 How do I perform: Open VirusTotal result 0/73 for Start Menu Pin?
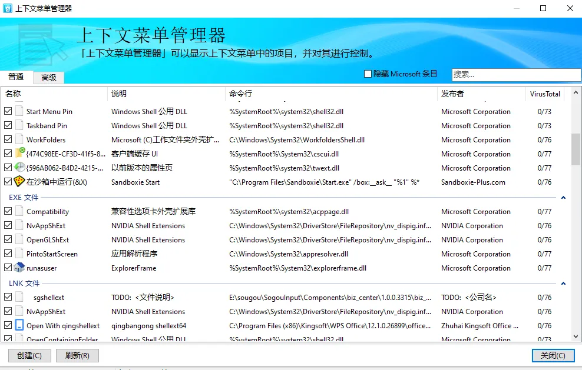coord(544,112)
